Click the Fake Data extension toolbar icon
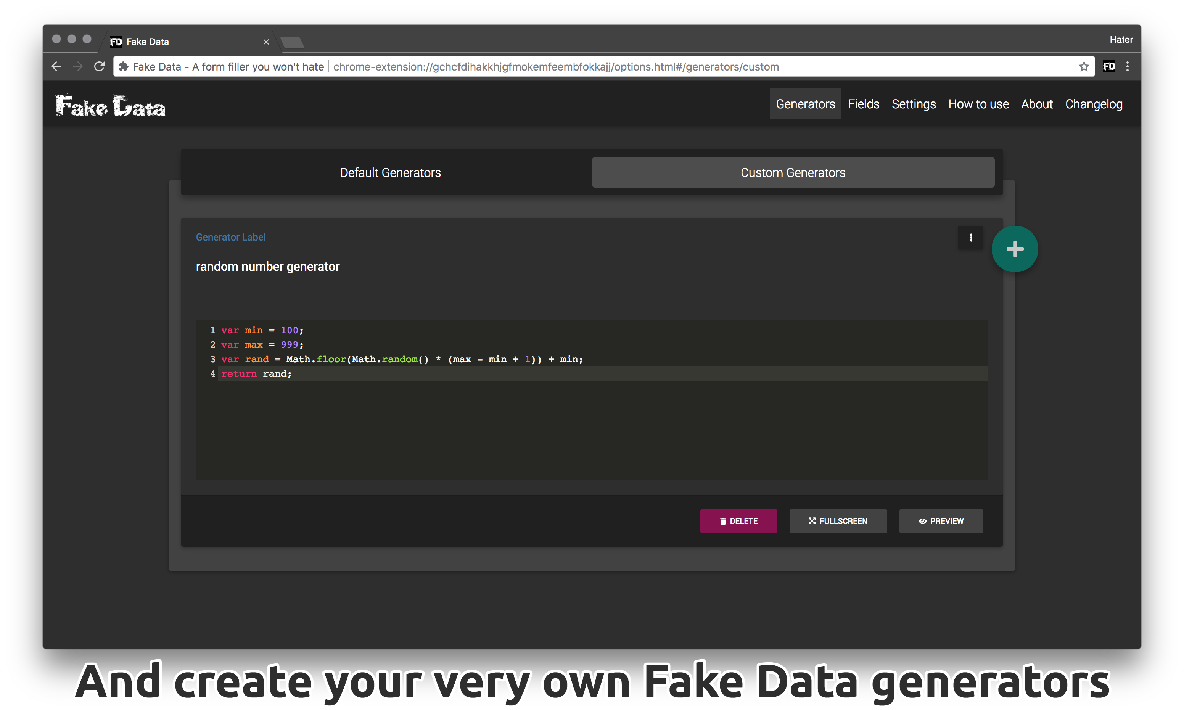The height and width of the screenshot is (710, 1184). click(1109, 66)
